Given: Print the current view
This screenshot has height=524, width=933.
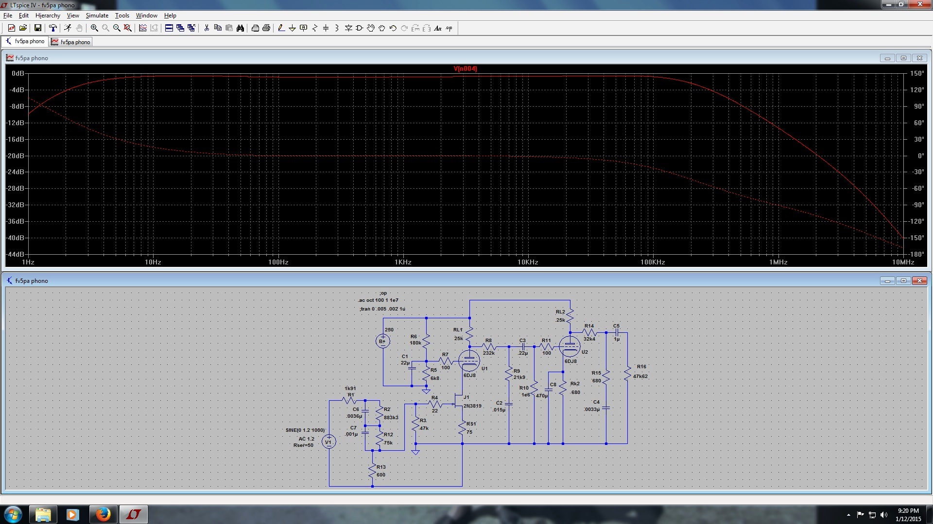Looking at the screenshot, I should (x=266, y=28).
